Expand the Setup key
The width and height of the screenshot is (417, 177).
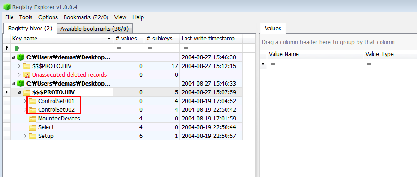coord(25,136)
